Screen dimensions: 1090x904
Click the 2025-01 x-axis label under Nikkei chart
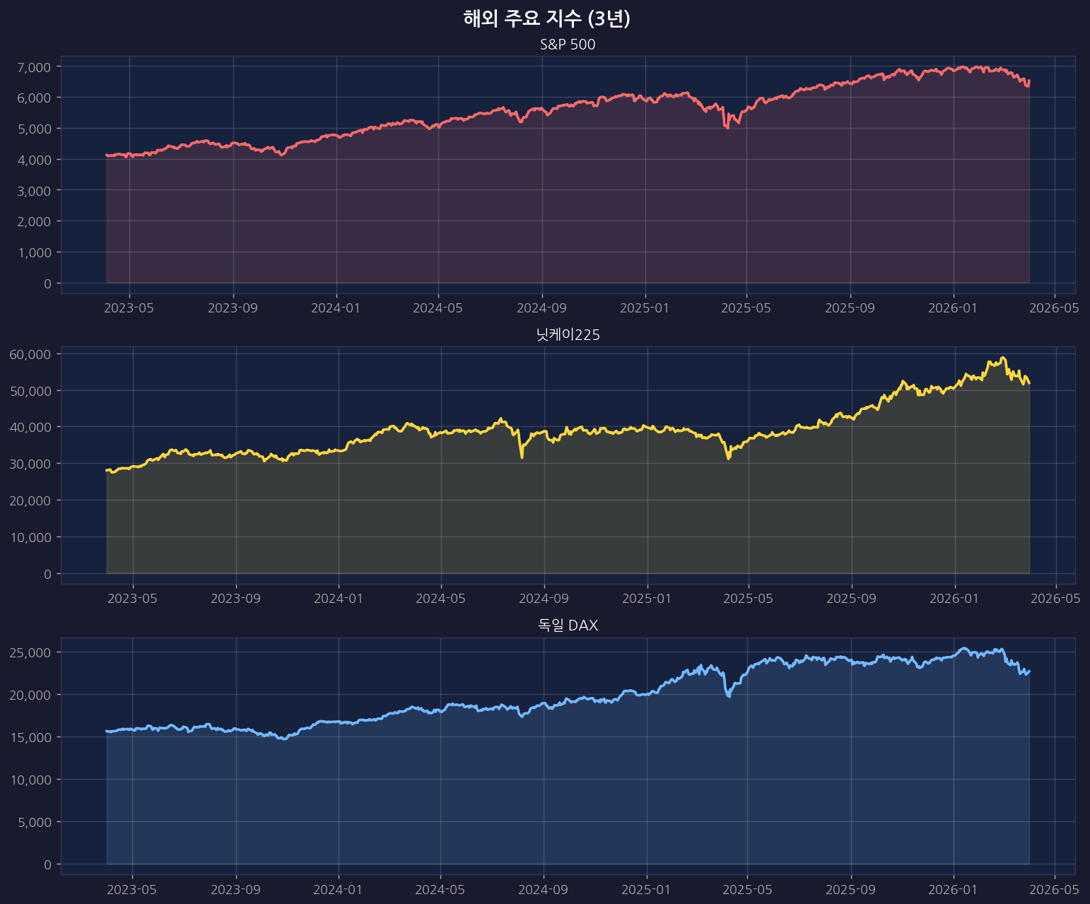pos(647,599)
